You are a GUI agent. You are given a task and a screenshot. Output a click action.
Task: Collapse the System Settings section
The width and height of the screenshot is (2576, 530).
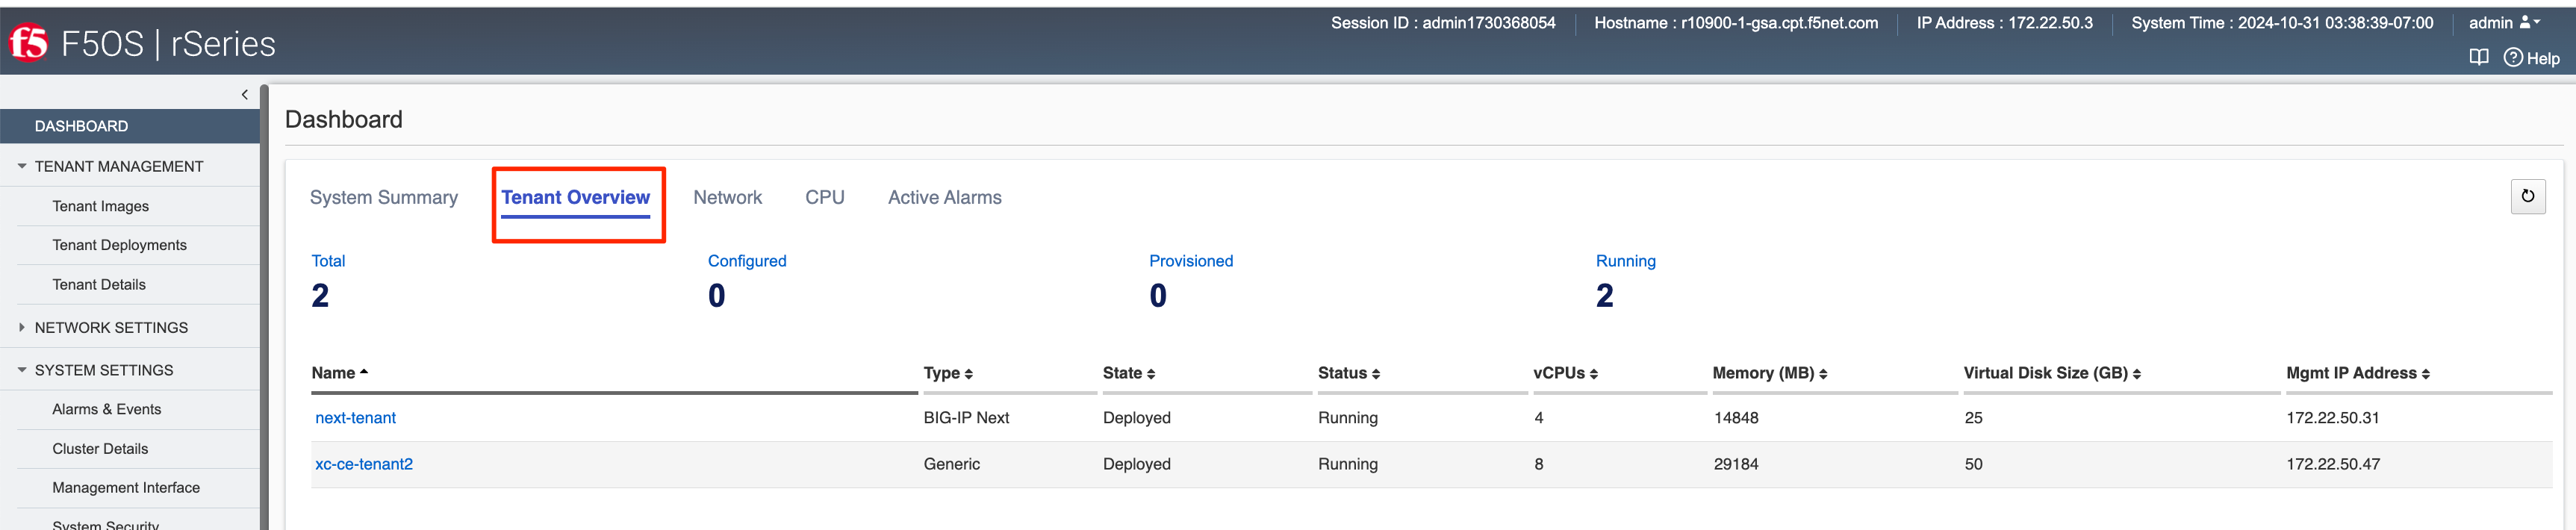[22, 370]
